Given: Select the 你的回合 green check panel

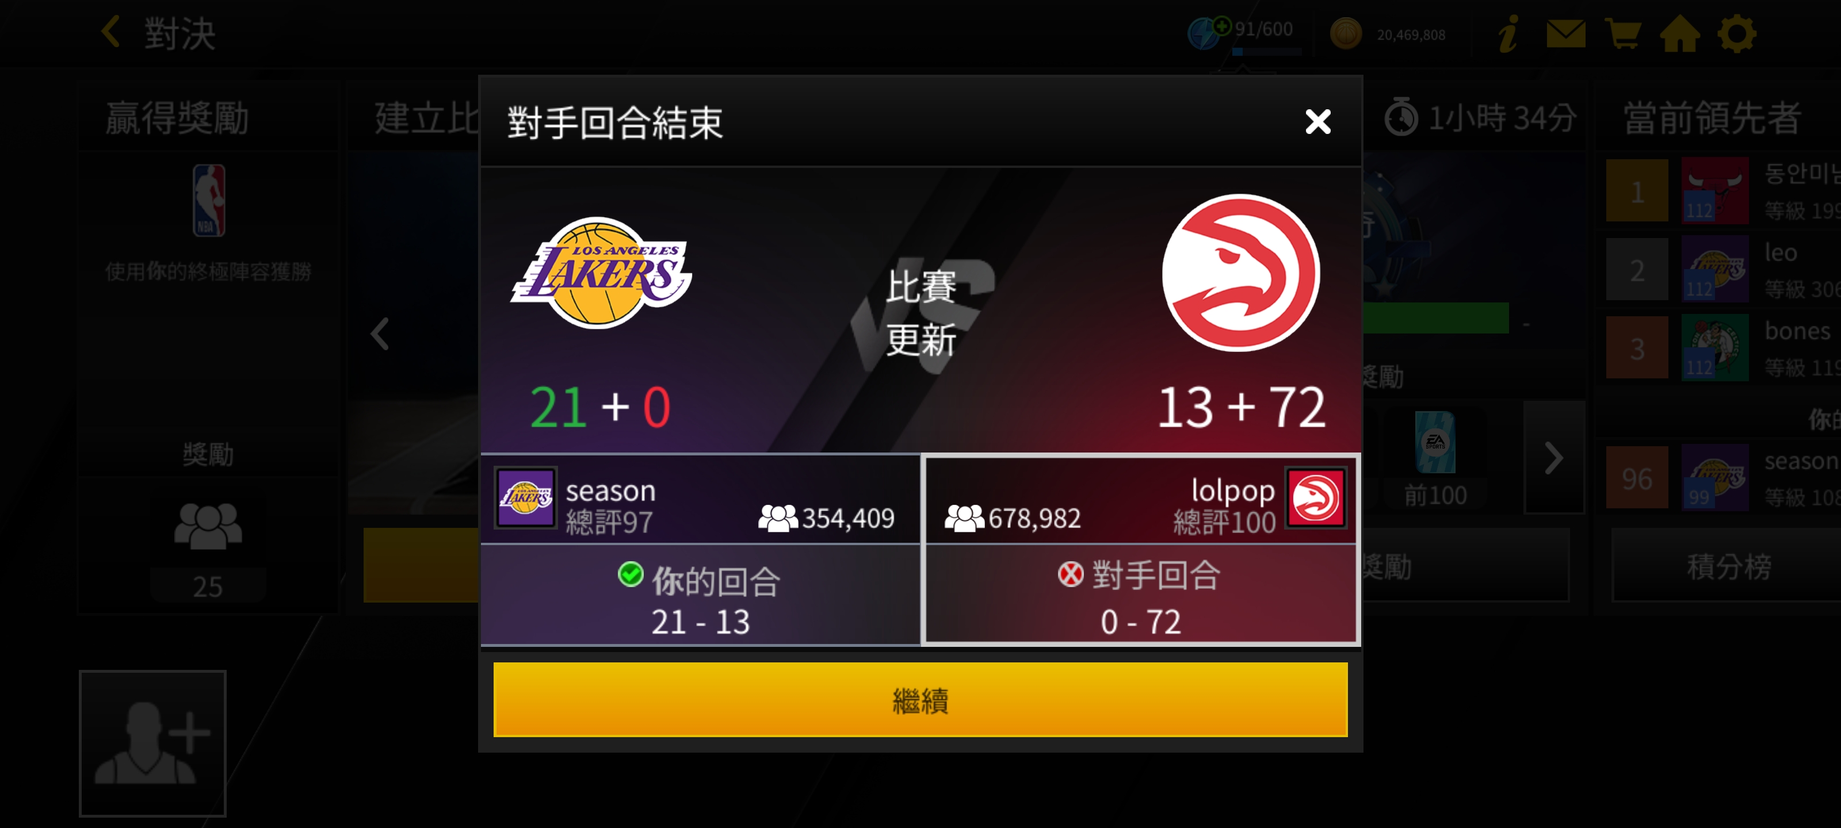Looking at the screenshot, I should [700, 595].
